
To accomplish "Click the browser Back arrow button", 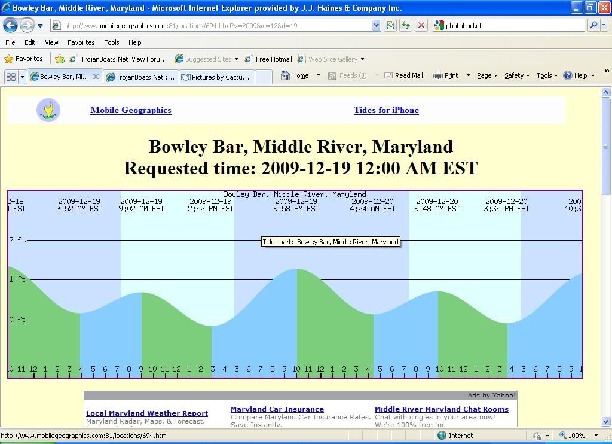I will click(x=11, y=26).
